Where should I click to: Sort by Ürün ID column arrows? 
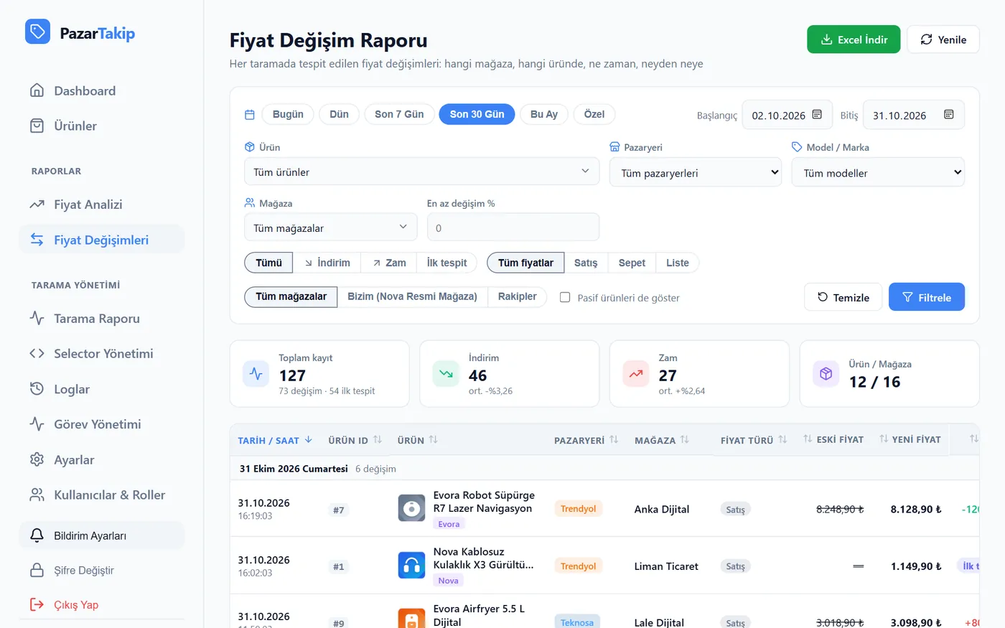[x=378, y=439]
